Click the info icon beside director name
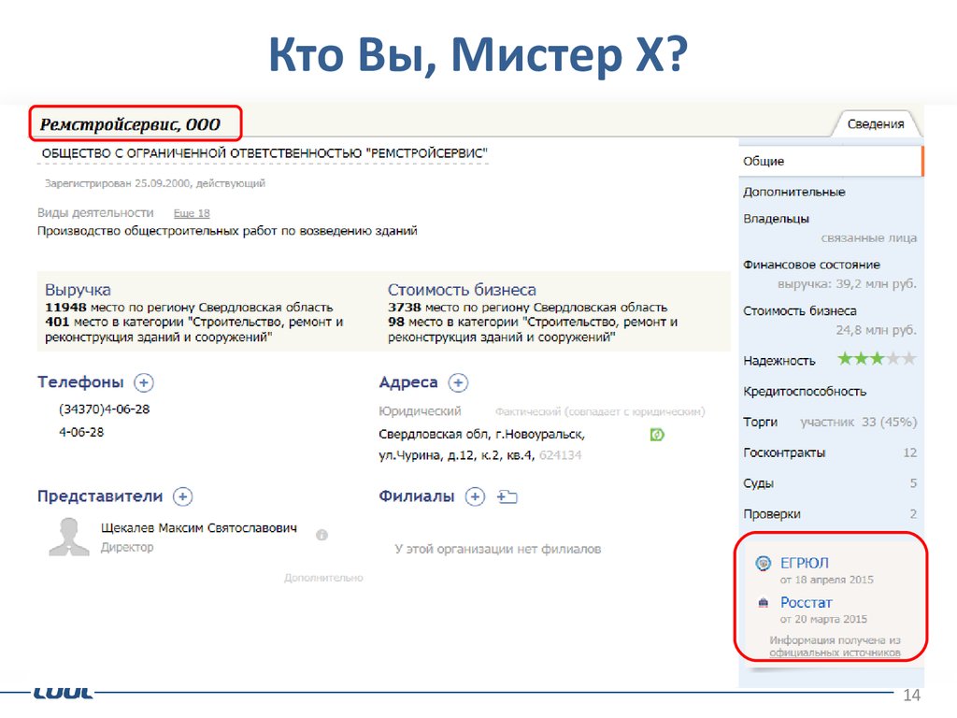The height and width of the screenshot is (718, 957). (321, 536)
